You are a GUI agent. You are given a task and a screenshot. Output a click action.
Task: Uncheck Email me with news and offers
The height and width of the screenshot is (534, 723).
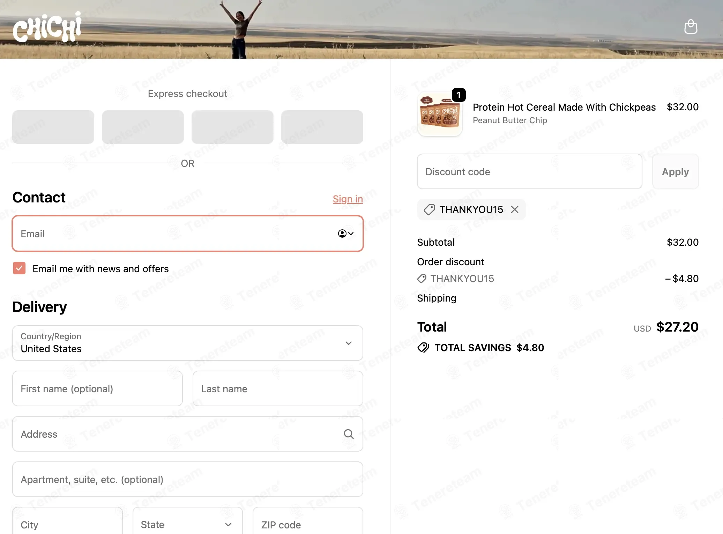point(19,268)
